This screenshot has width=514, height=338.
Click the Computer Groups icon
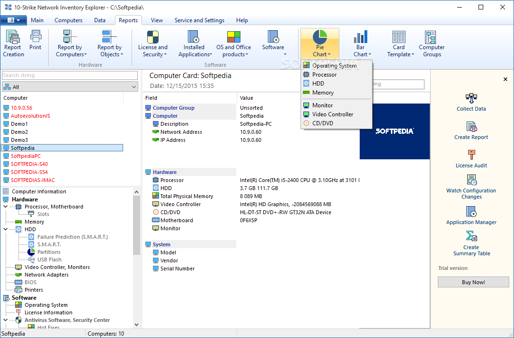point(431,43)
